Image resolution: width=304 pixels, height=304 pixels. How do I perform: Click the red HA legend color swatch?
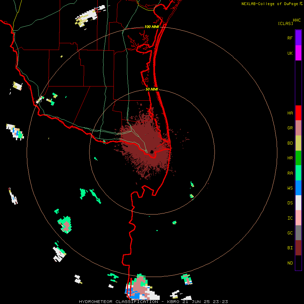[298, 113]
